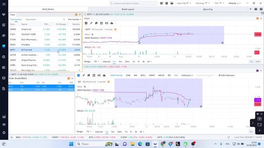Open grid layout icon on MF chart toolbar
The height and width of the screenshot is (148, 264).
[94, 75]
